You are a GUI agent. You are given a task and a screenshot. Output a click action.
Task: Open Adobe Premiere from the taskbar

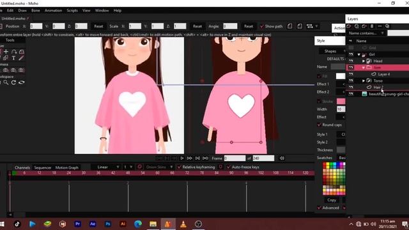[x=77, y=224]
